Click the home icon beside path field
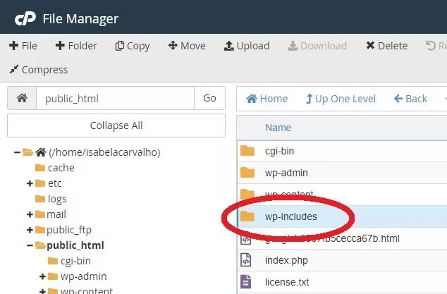 (x=22, y=99)
